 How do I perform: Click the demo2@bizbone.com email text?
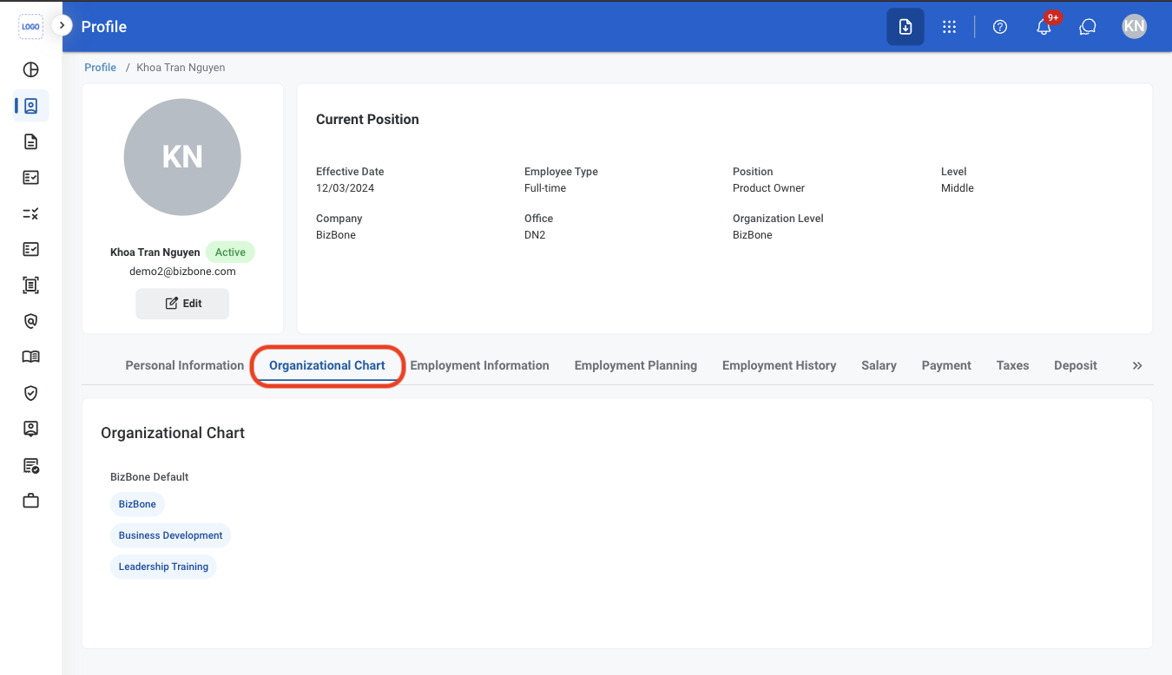point(182,272)
